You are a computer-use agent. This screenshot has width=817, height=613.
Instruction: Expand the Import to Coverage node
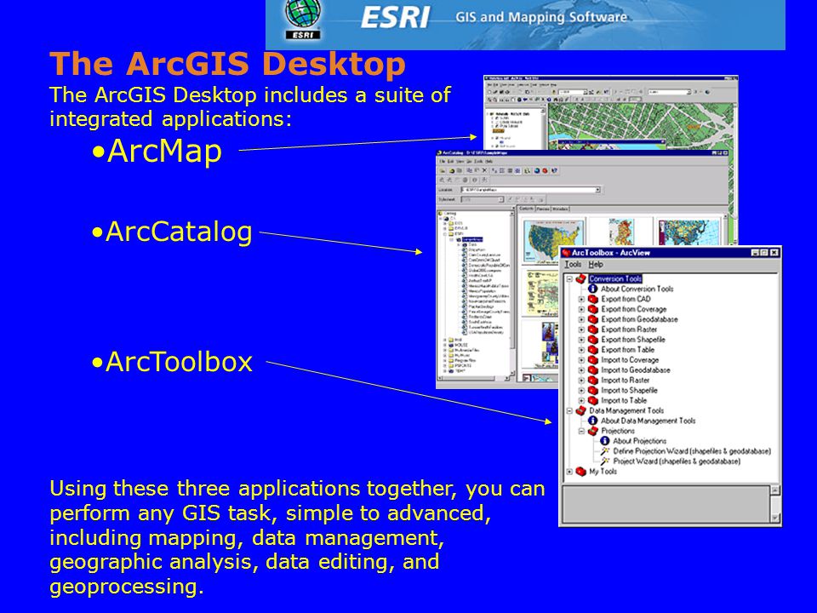(581, 360)
